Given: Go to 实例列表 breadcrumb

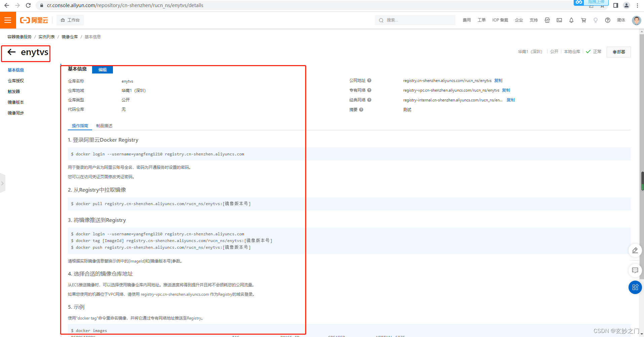Looking at the screenshot, I should (46, 37).
